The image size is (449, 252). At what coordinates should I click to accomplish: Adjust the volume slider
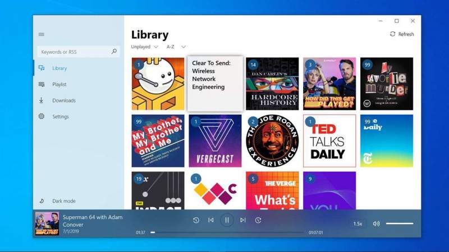(x=400, y=223)
